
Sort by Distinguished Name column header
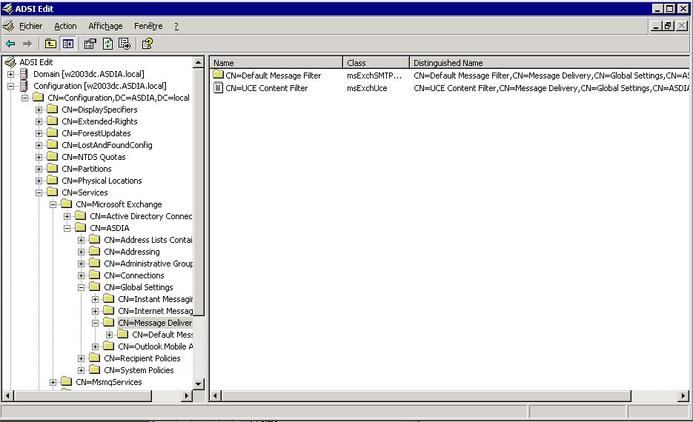549,63
